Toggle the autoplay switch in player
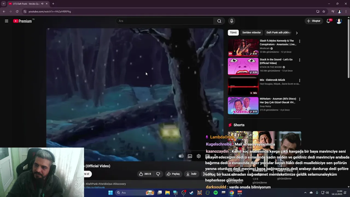Screen dimensions: 350x197 click(x=181, y=156)
